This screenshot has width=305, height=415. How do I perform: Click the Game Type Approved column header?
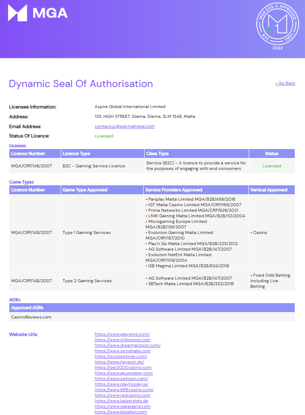click(102, 190)
